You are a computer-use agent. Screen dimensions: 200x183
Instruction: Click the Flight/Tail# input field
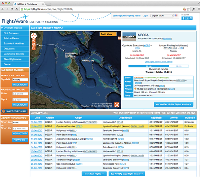(20, 80)
